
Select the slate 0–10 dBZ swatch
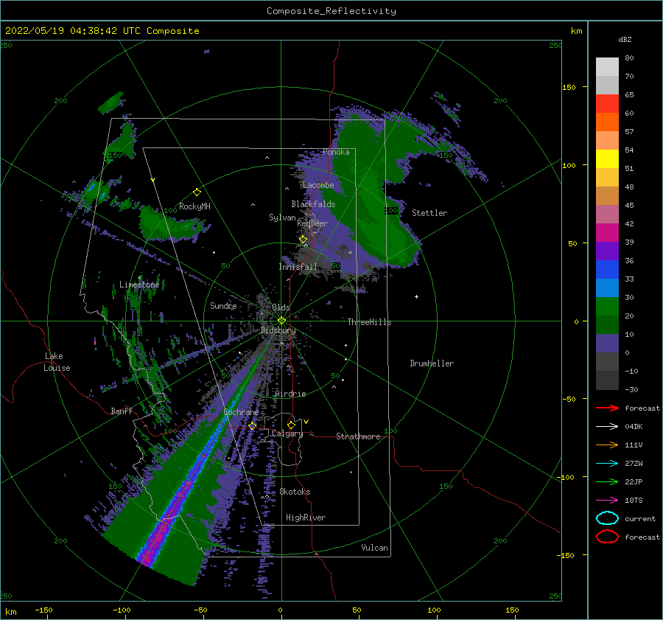coord(607,344)
